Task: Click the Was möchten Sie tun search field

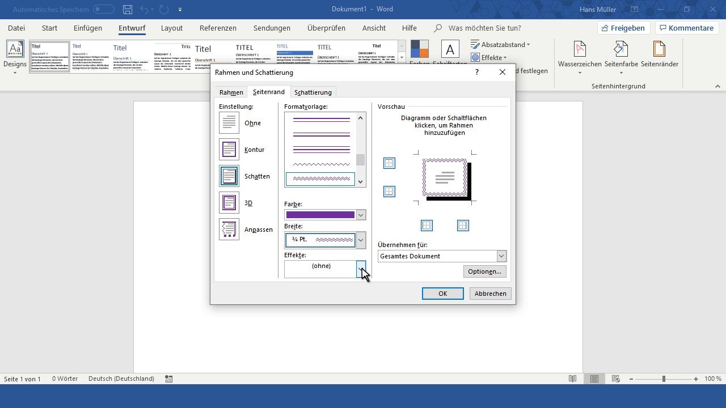Action: 484,28
